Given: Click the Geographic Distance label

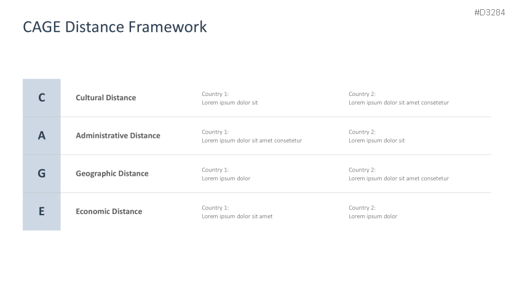Looking at the screenshot, I should pyautogui.click(x=112, y=173).
